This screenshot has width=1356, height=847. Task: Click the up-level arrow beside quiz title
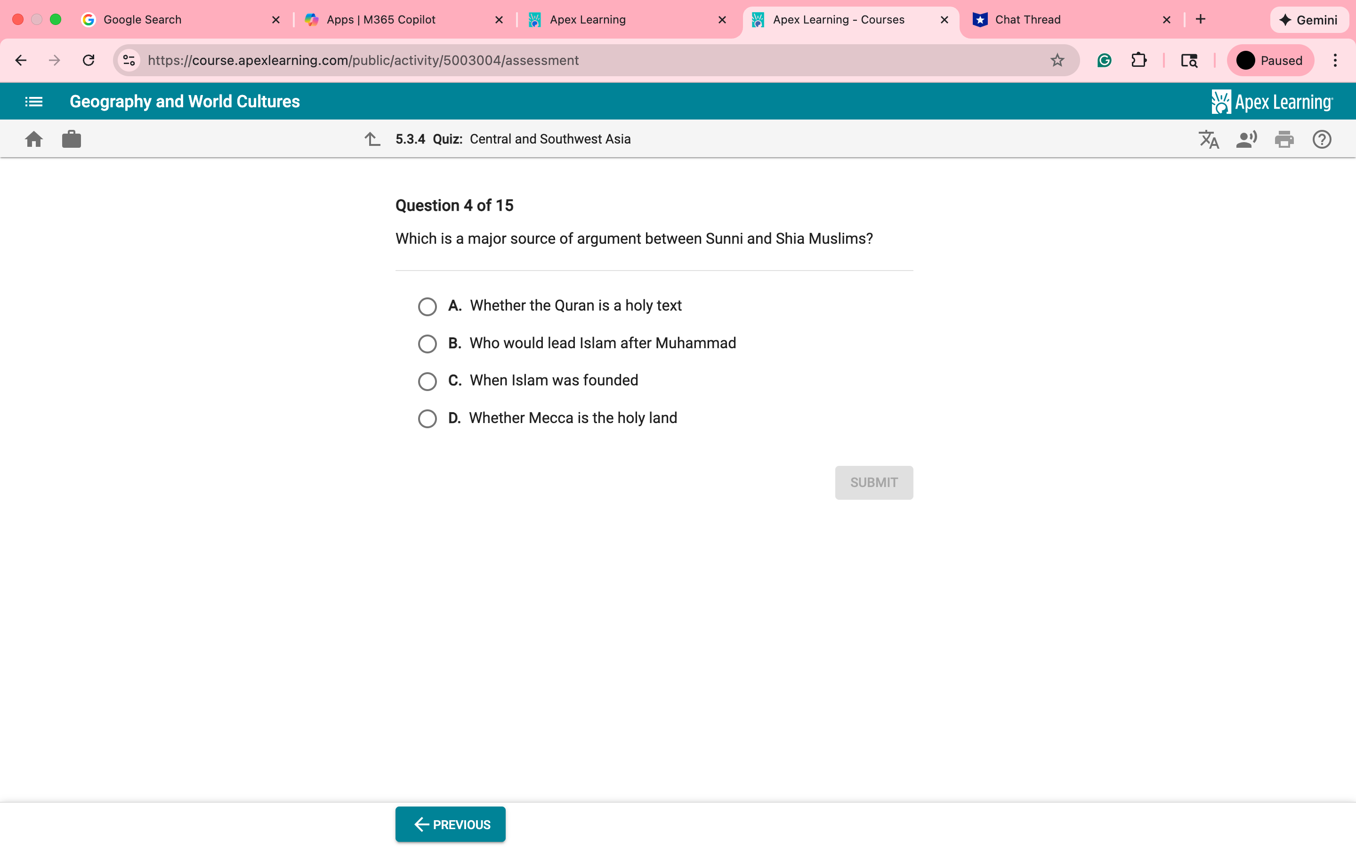pos(372,139)
